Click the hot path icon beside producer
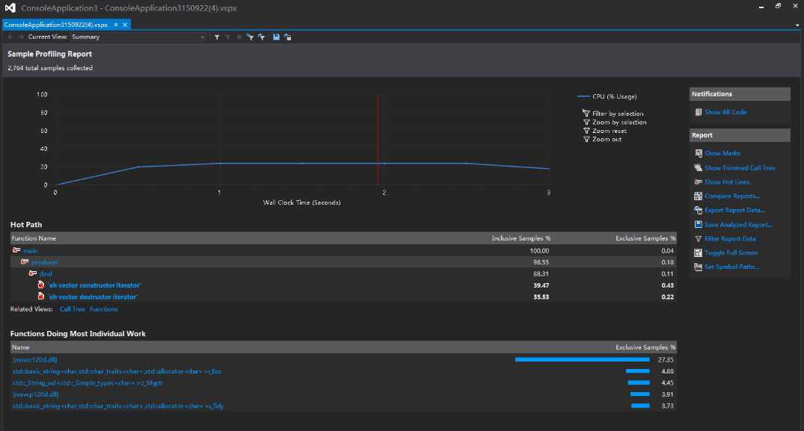The width and height of the screenshot is (804, 431). point(25,261)
